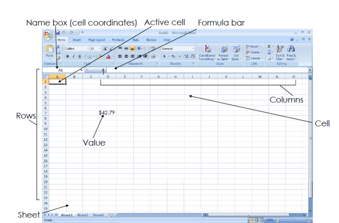
Task: Save workbook via Quick Access floppy icon
Action: 58,33
